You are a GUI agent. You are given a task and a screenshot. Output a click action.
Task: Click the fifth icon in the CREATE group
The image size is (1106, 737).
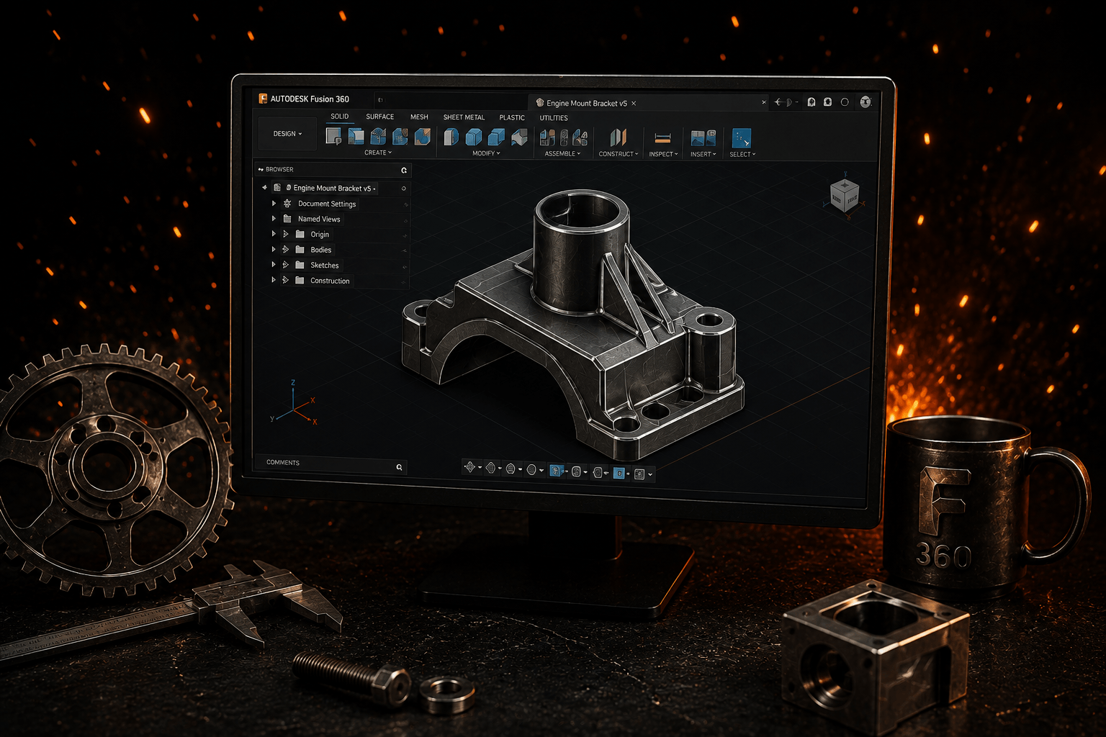click(x=423, y=136)
